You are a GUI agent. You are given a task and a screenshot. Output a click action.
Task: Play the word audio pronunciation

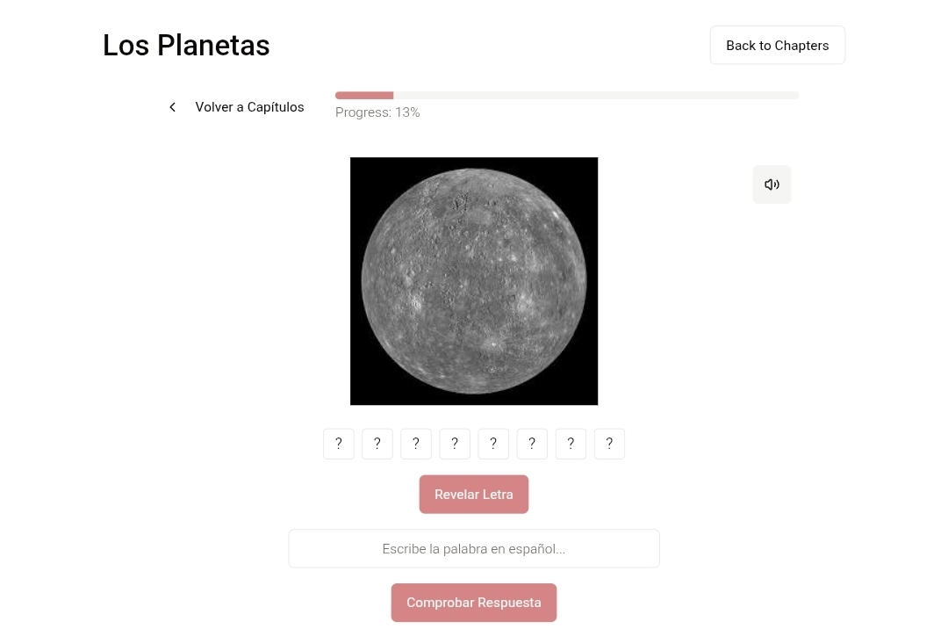(x=772, y=184)
